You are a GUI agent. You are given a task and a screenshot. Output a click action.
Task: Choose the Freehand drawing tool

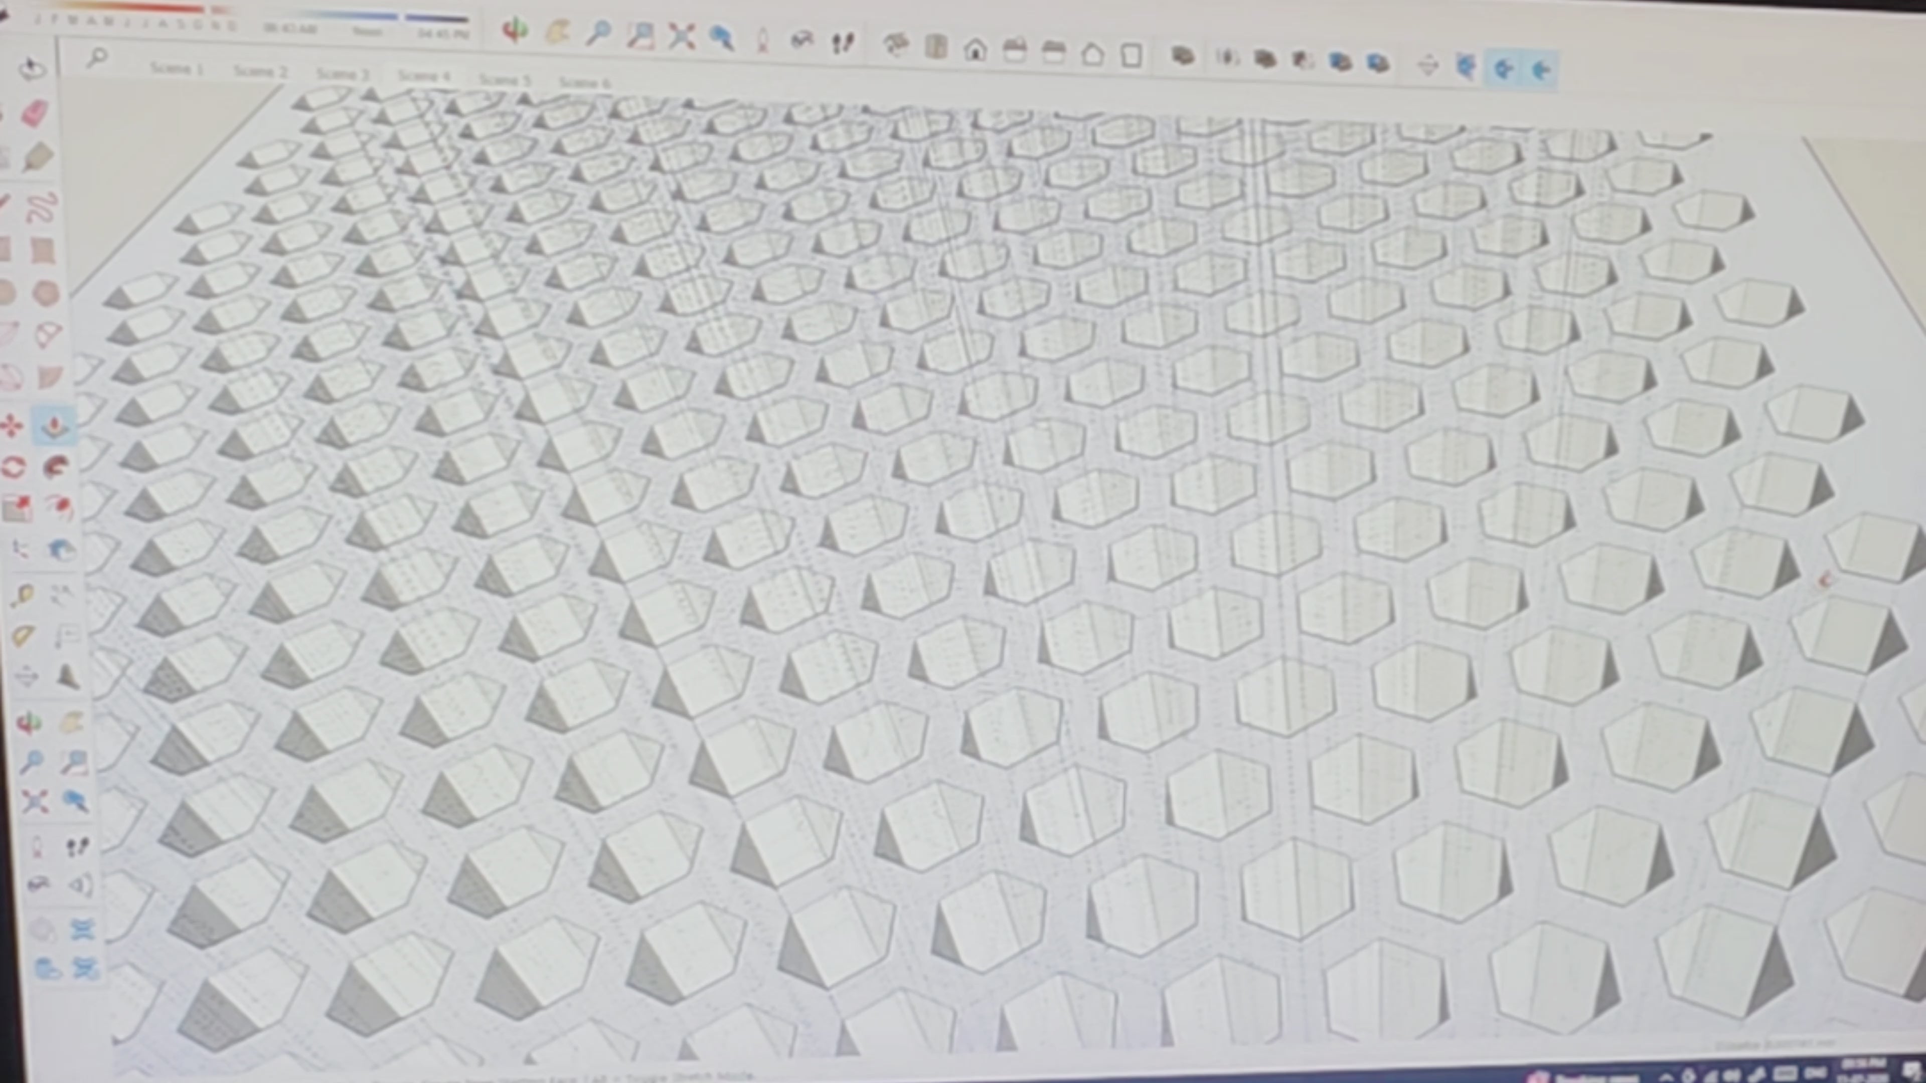(x=41, y=208)
